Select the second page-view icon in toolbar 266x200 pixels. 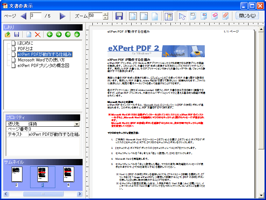coord(144,16)
